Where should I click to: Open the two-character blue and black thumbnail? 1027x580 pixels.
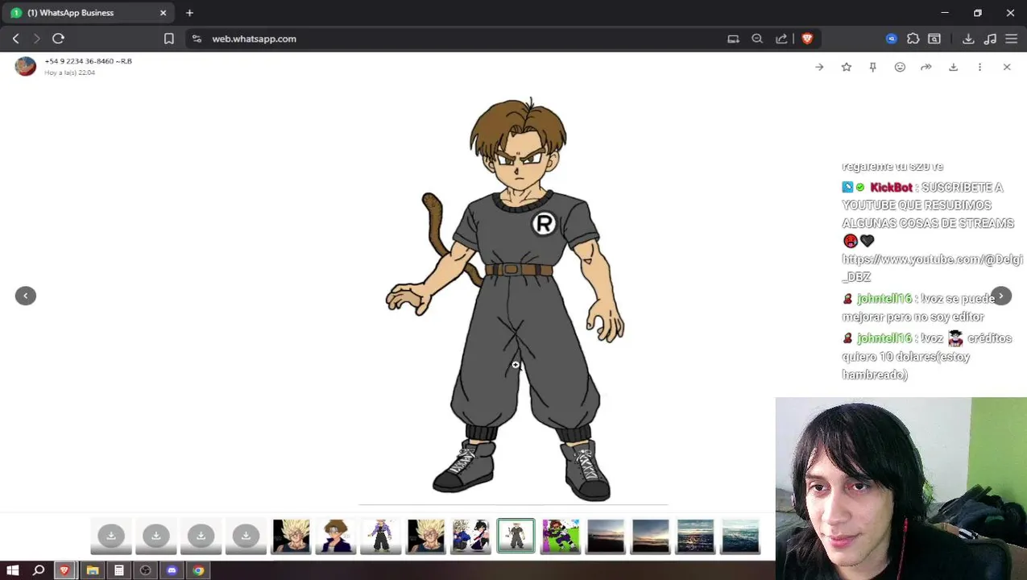coord(471,536)
